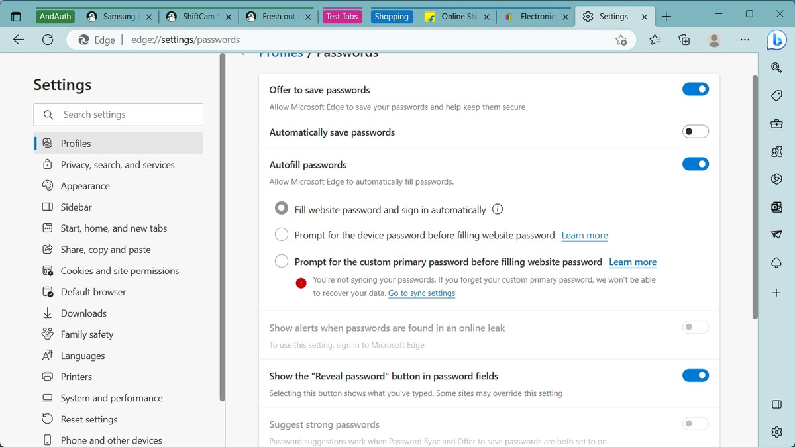Viewport: 795px width, 447px height.
Task: Click the profile avatar icon
Action: [x=714, y=40]
